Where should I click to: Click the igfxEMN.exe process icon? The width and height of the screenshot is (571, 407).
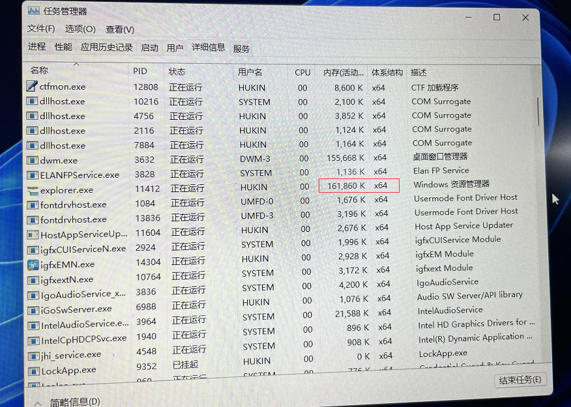point(33,264)
